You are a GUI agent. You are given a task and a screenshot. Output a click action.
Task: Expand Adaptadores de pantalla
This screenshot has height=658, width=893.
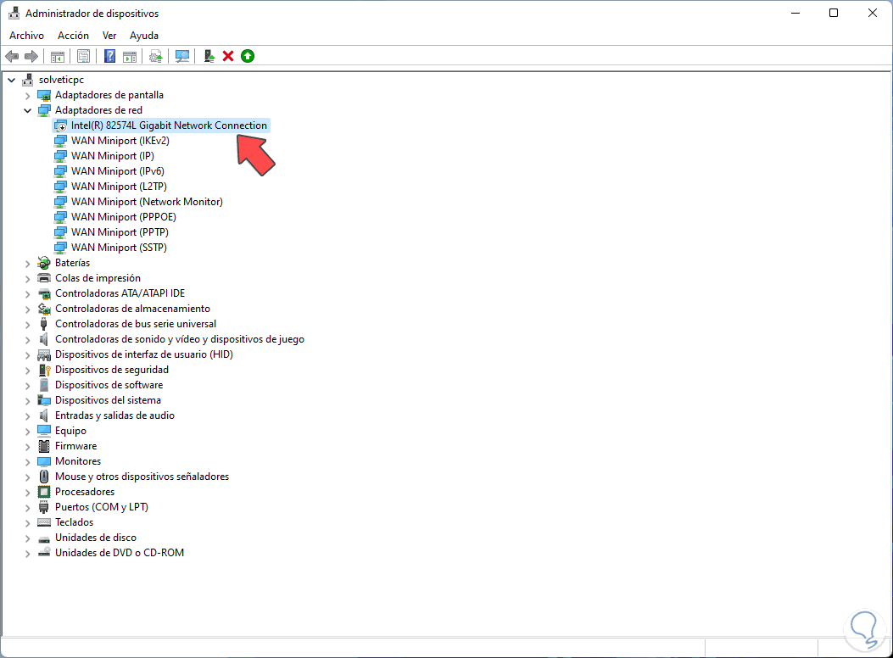pyautogui.click(x=27, y=96)
